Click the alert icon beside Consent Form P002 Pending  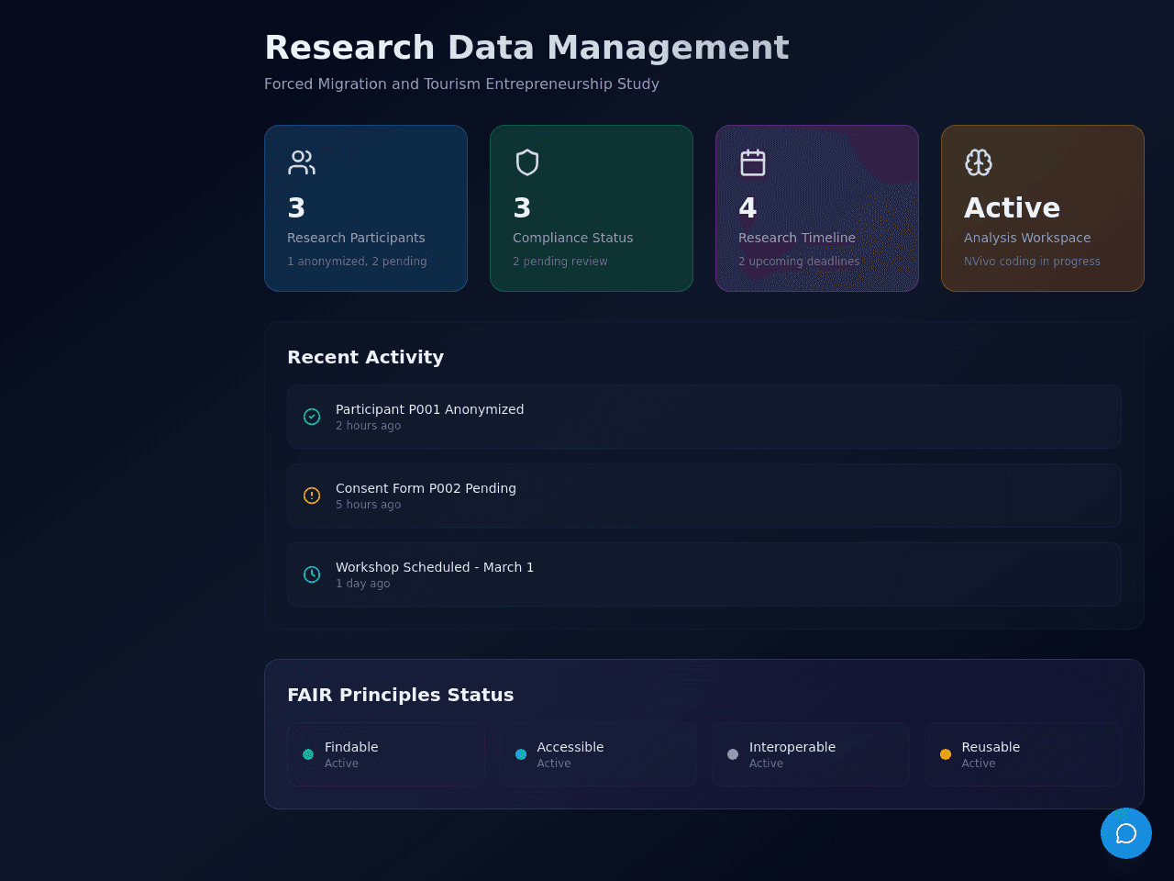pos(312,496)
